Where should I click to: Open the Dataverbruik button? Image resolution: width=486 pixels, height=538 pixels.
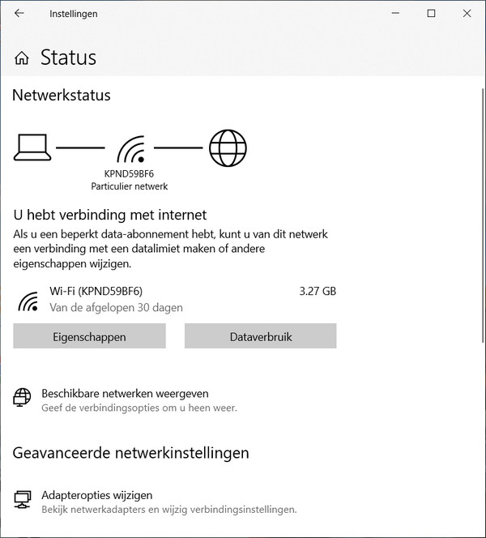click(x=260, y=336)
